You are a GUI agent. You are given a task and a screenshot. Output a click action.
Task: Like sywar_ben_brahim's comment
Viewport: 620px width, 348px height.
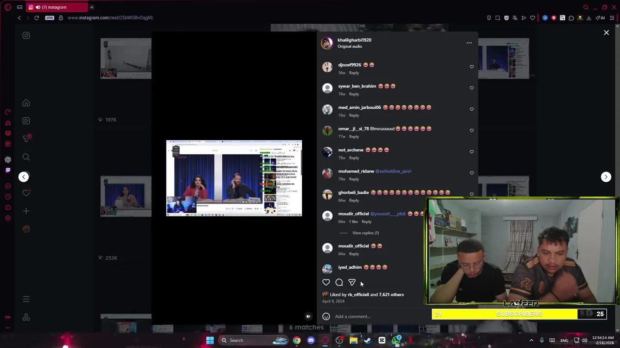tap(472, 88)
